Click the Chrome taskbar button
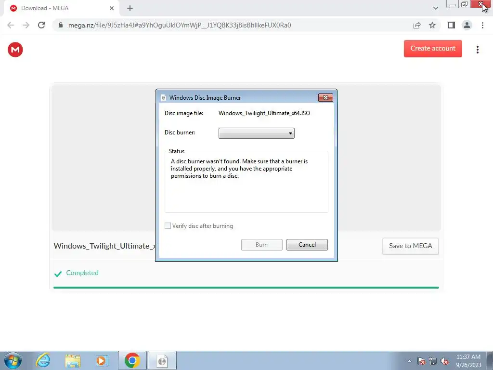The image size is (493, 370). click(x=132, y=360)
